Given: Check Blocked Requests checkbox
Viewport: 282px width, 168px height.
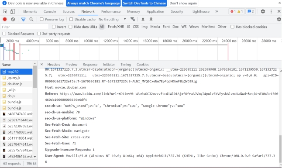Looking at the screenshot, I should click(4, 34).
